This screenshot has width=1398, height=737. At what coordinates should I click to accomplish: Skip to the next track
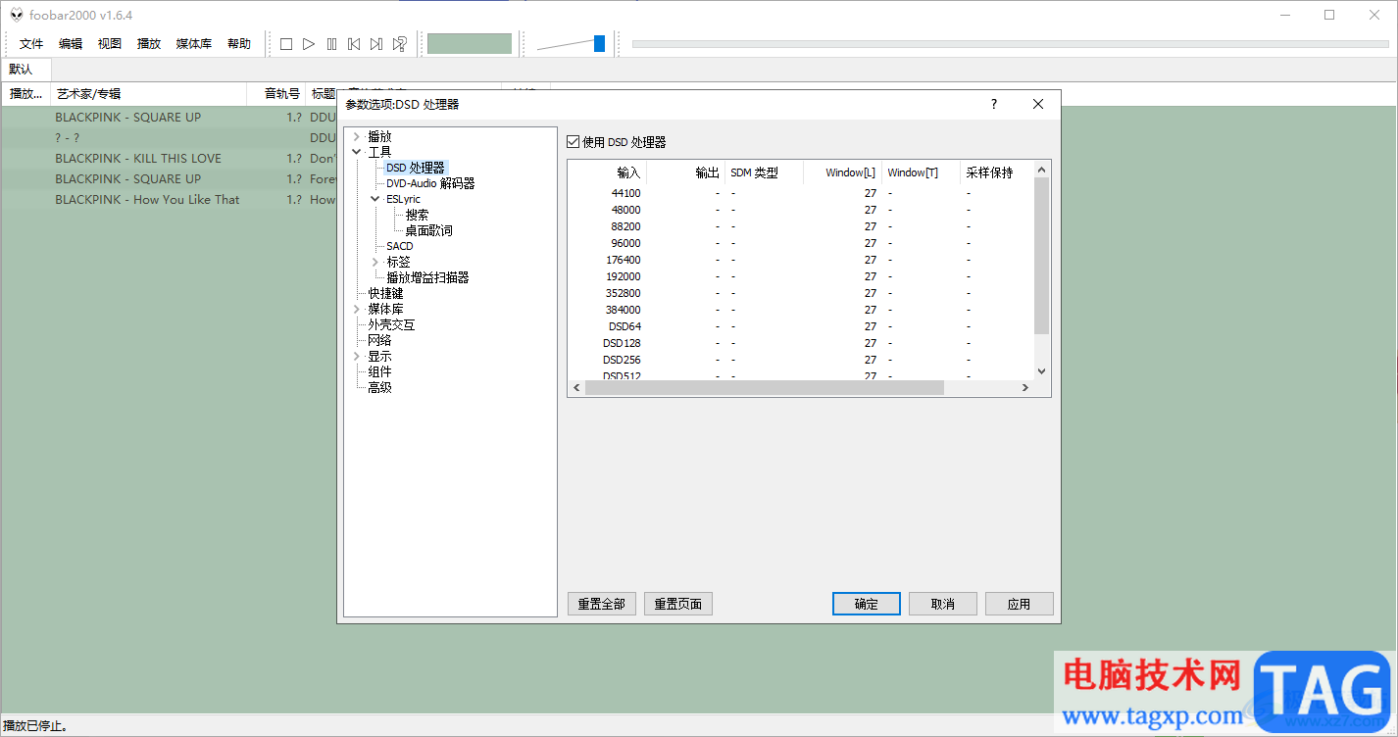(376, 44)
